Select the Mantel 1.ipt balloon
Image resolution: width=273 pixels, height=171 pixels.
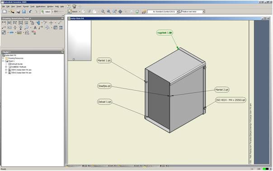(104, 60)
